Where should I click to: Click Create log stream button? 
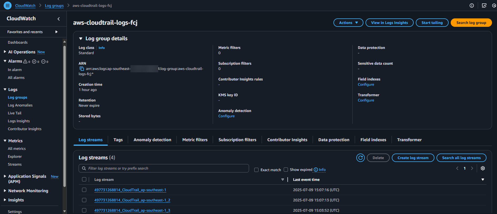point(413,158)
